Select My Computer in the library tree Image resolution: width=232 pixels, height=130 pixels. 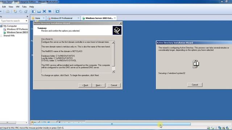tap(10, 26)
